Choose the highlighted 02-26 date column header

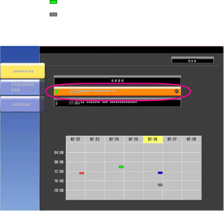coord(153,139)
